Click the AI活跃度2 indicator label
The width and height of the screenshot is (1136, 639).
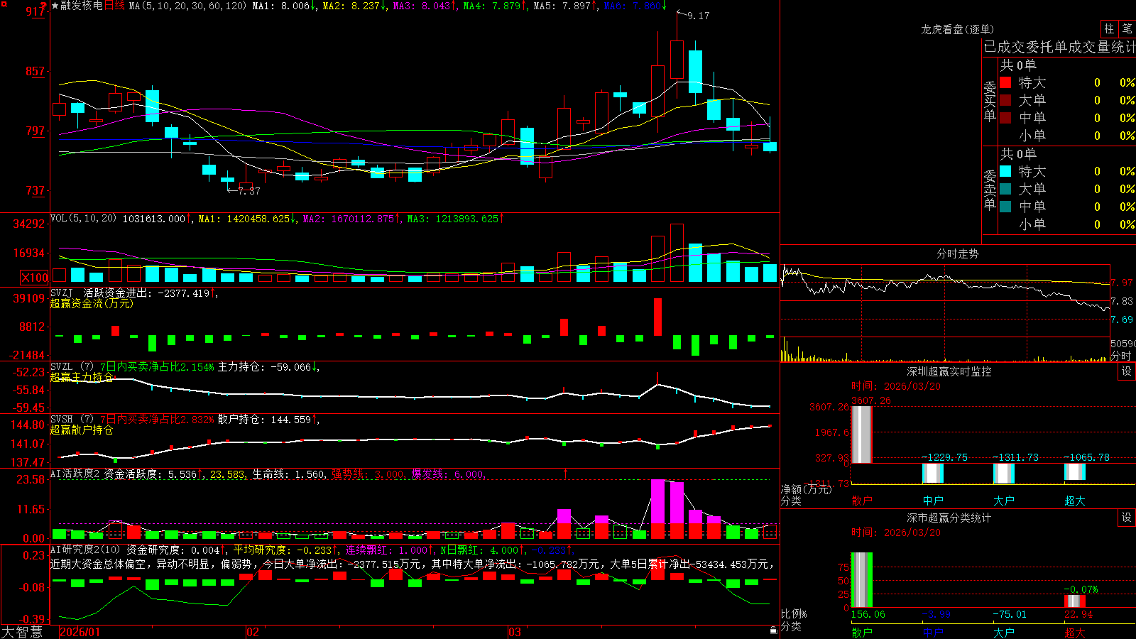click(75, 474)
